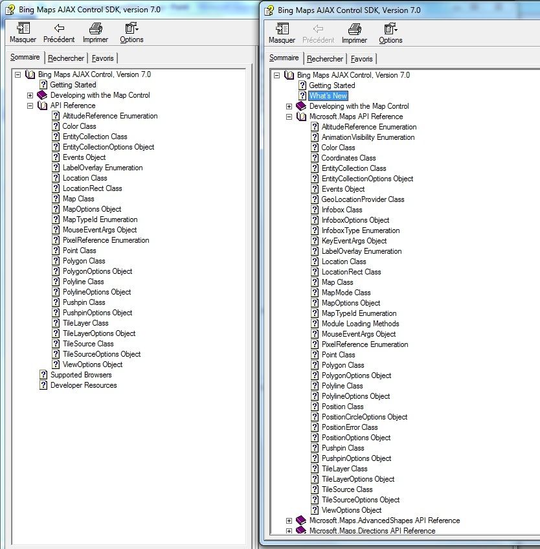Click Imprimer printer icon in right window
Screen dimensions: 540x549
[x=354, y=28]
